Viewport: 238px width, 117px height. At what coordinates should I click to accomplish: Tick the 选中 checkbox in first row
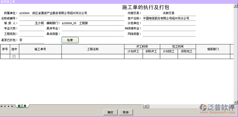click(x=14, y=57)
